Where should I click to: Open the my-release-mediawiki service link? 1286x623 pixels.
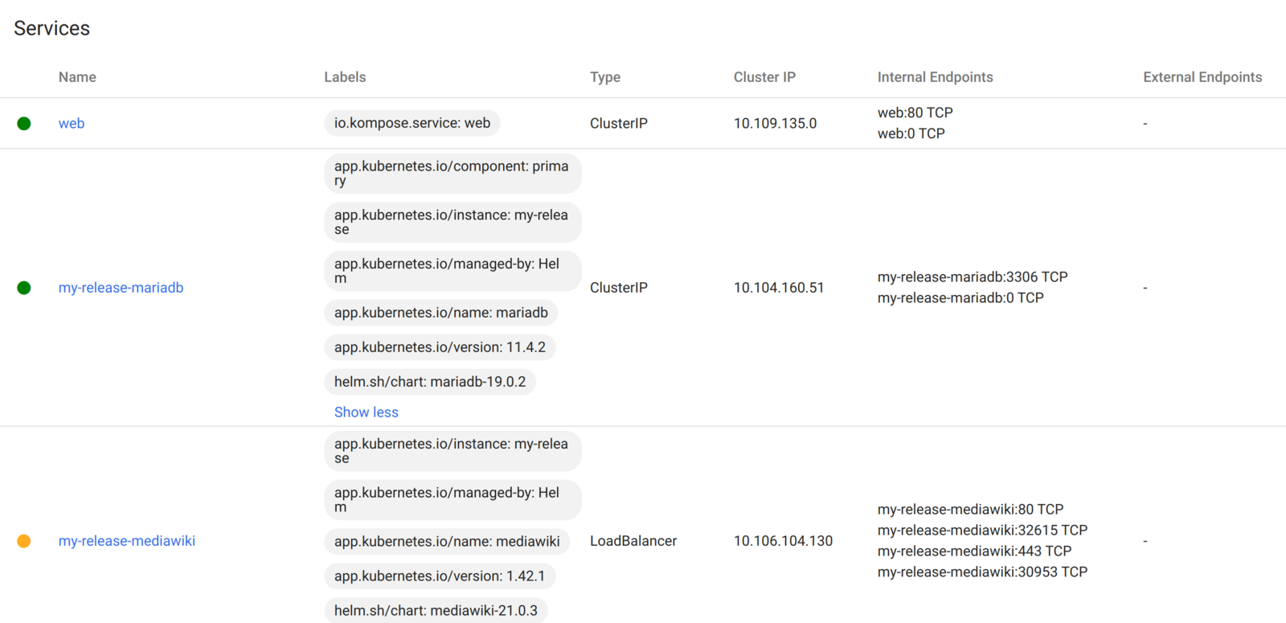click(127, 541)
